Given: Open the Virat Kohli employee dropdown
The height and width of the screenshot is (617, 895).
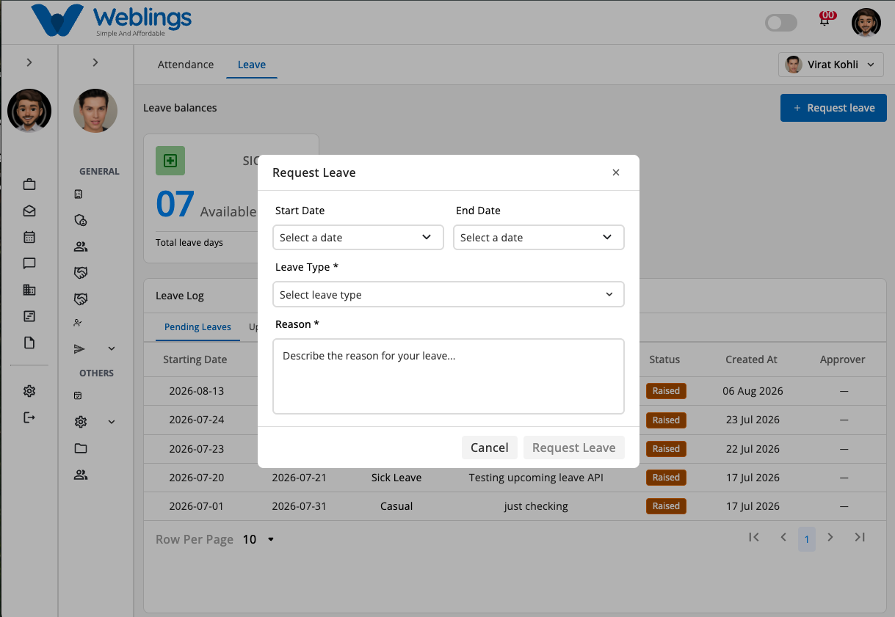Looking at the screenshot, I should click(x=830, y=65).
